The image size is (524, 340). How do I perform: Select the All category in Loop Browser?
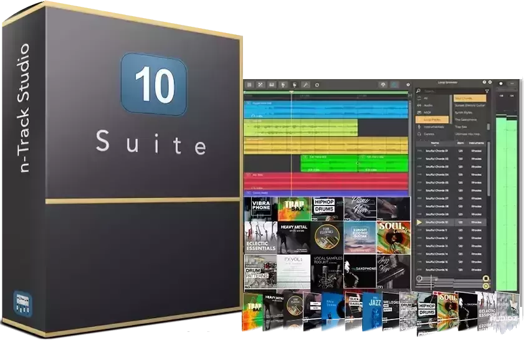point(432,98)
